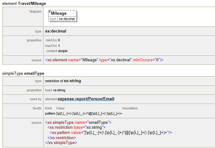Click xs:decimal type cell inside Mileage diagram
This screenshot has width=215, height=148.
pos(67,19)
